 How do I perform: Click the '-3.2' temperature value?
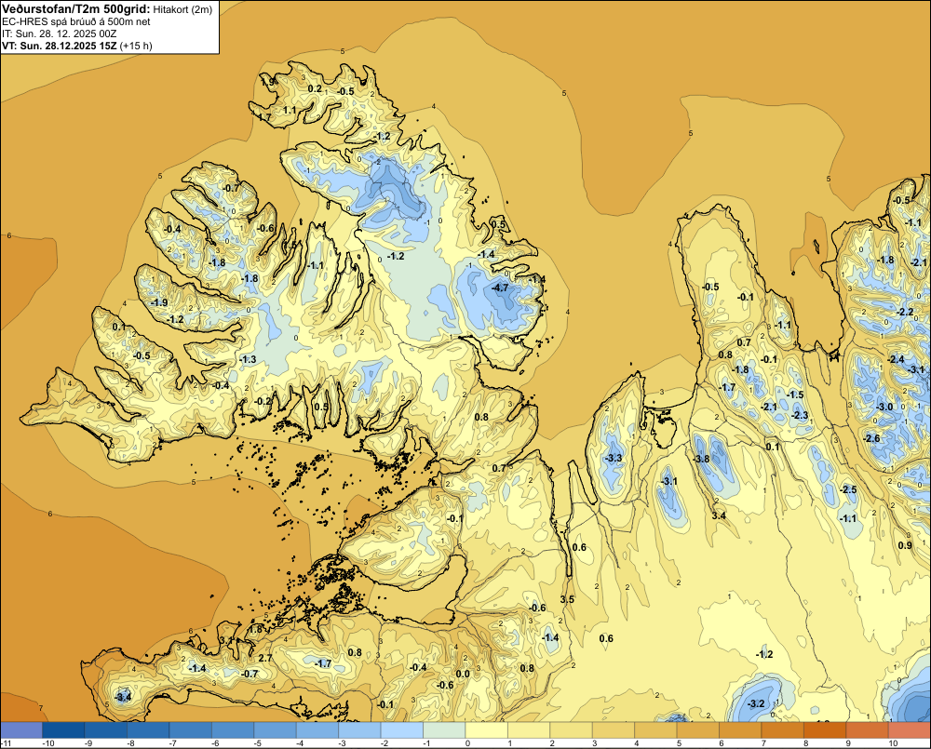(756, 704)
